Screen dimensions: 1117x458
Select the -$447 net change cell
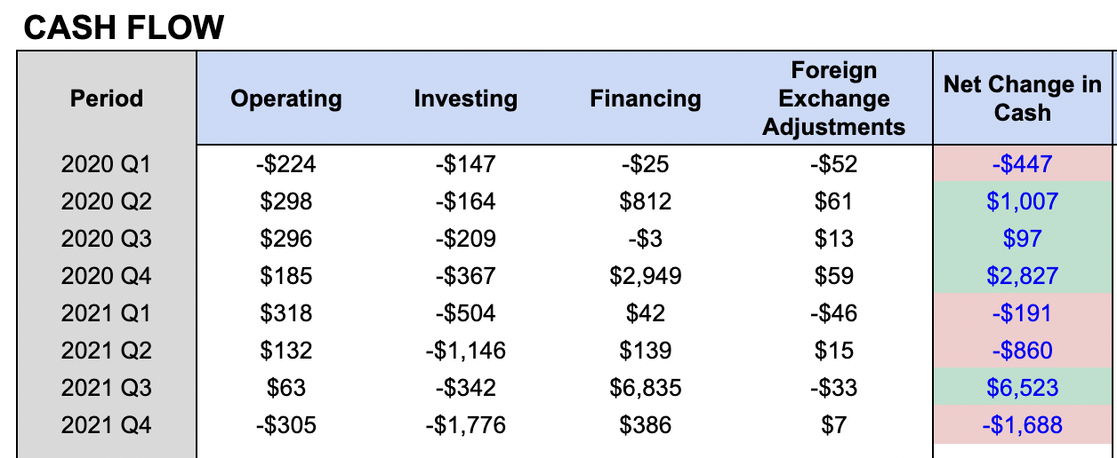[x=1023, y=164]
